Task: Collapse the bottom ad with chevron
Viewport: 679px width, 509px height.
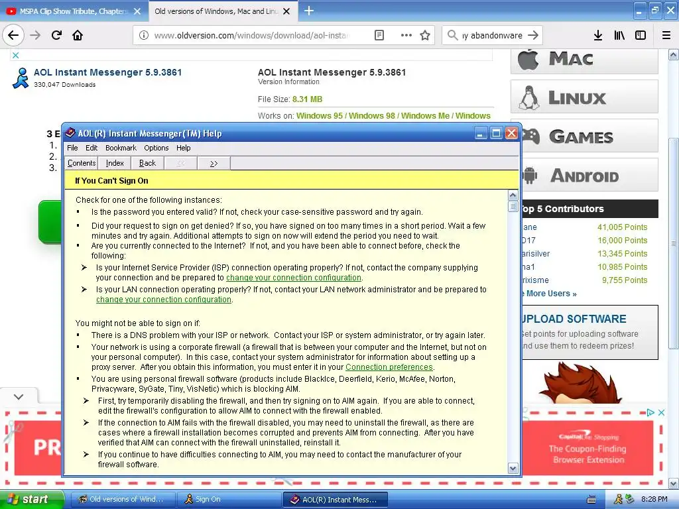Action: click(19, 396)
